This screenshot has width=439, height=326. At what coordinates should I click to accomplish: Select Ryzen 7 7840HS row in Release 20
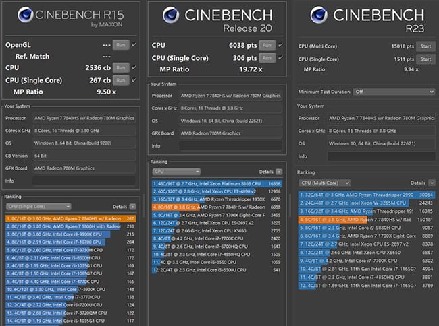(x=217, y=207)
